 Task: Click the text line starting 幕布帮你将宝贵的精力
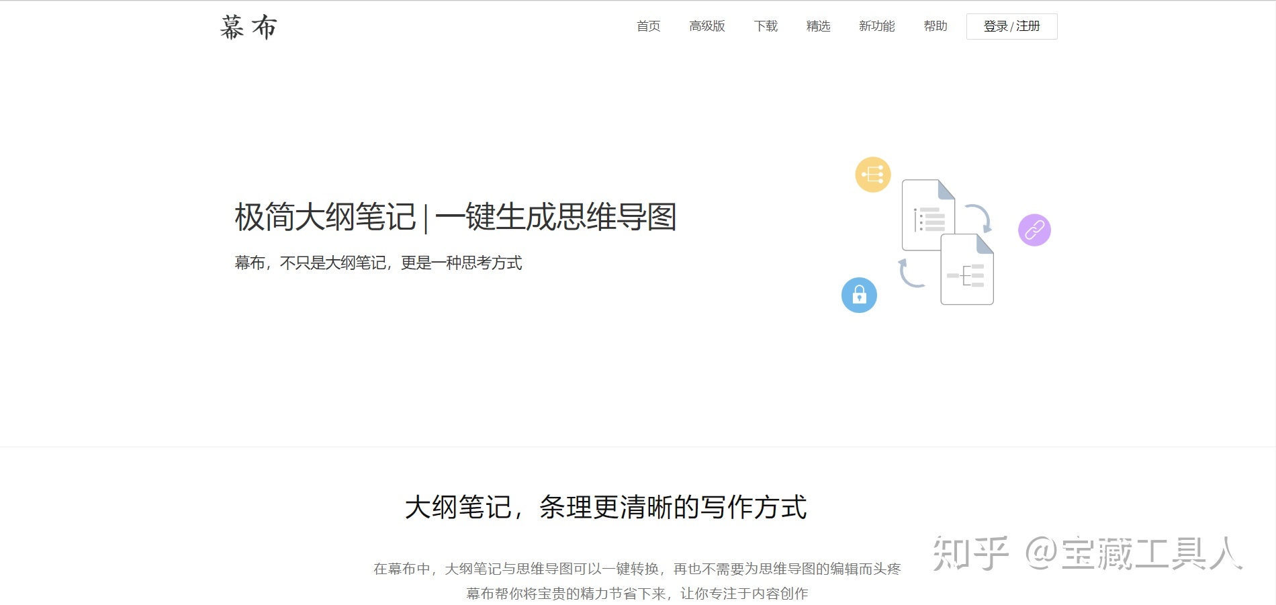click(637, 594)
